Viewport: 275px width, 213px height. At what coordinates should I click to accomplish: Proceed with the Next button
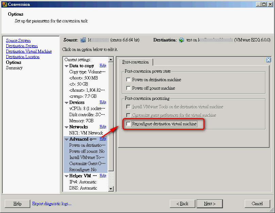click(x=210, y=204)
